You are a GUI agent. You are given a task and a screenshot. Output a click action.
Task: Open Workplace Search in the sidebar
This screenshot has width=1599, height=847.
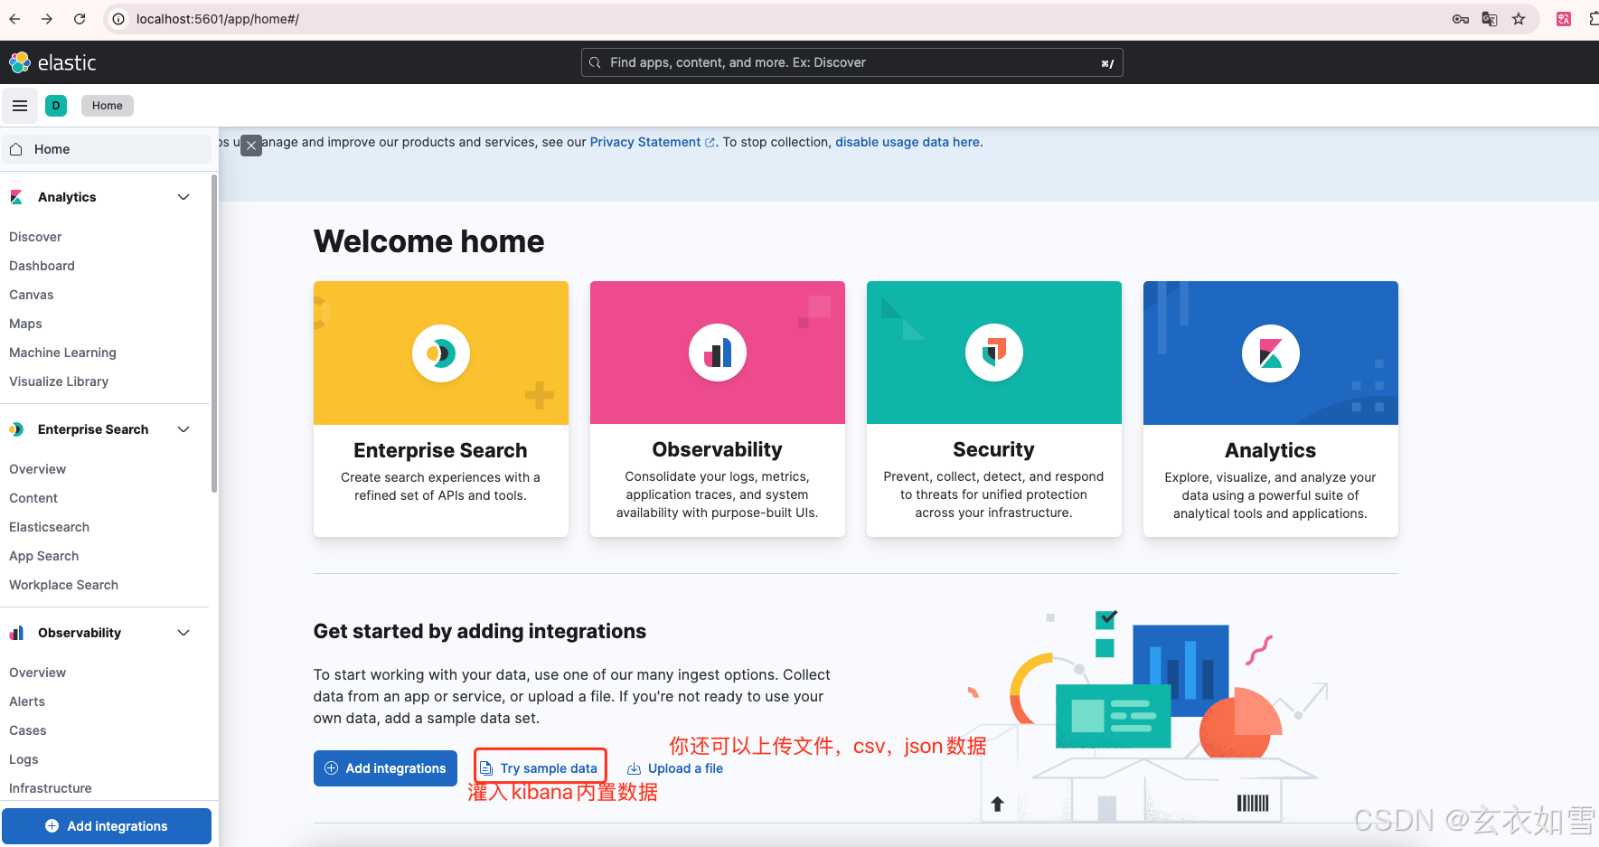coord(63,585)
